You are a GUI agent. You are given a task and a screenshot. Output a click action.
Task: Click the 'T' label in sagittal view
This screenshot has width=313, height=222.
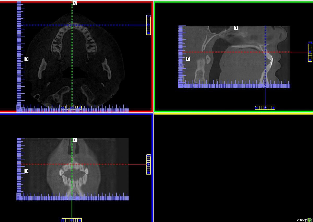(236, 28)
